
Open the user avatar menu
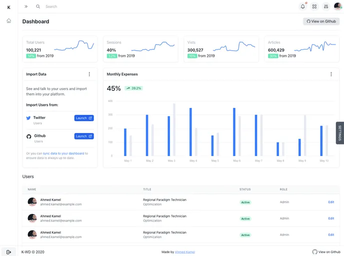[x=338, y=6]
